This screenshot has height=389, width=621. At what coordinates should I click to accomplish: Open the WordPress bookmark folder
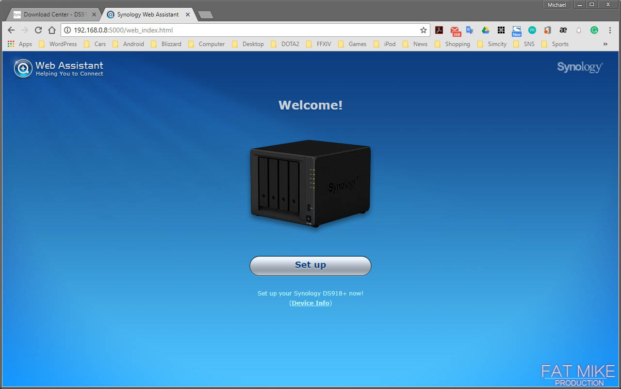(58, 44)
